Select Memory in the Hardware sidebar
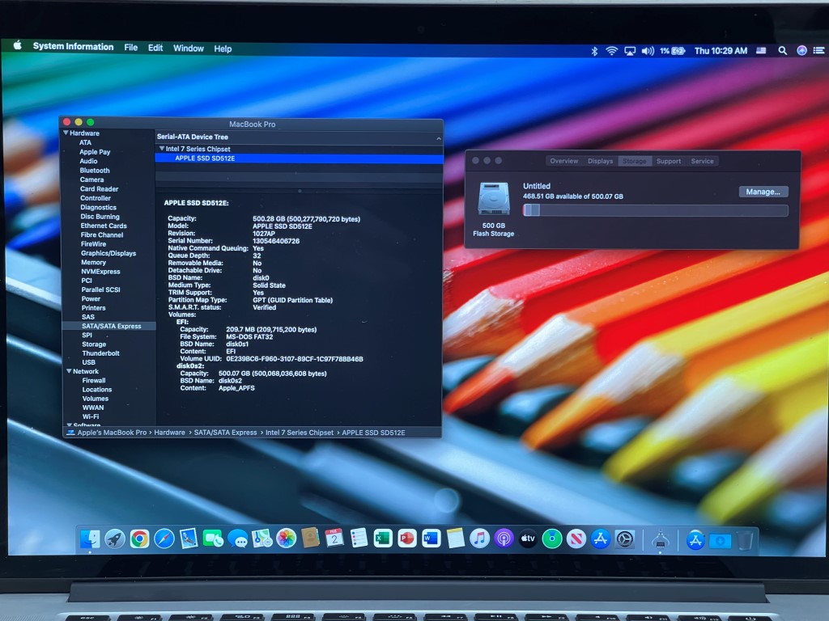Image resolution: width=829 pixels, height=621 pixels. pos(93,263)
